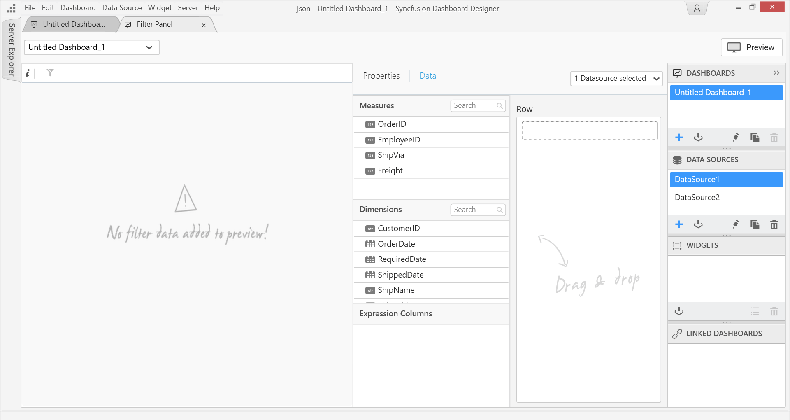Click the Measures search field

pos(474,106)
